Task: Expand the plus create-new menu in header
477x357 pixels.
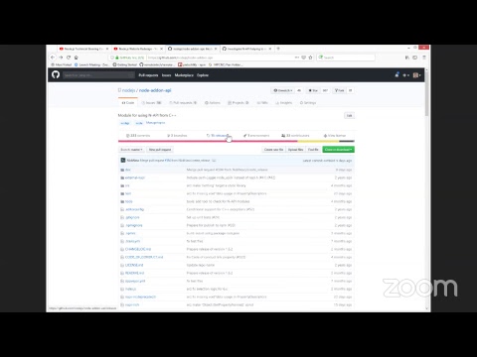Action: 405,75
